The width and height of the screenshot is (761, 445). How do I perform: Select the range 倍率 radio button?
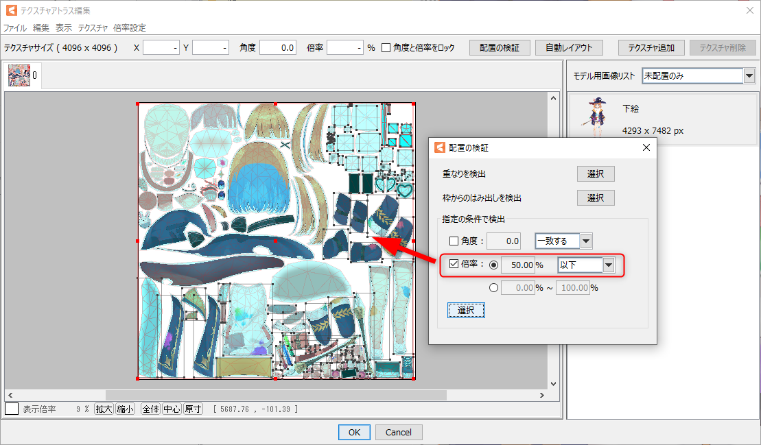[493, 288]
